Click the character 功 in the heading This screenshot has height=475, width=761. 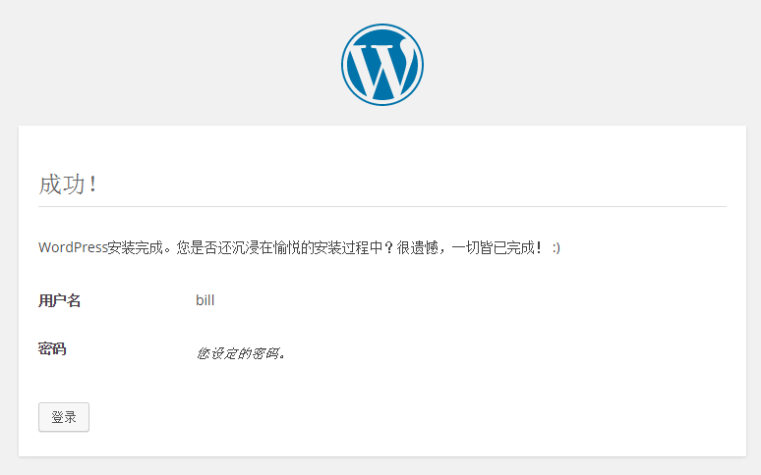click(74, 185)
